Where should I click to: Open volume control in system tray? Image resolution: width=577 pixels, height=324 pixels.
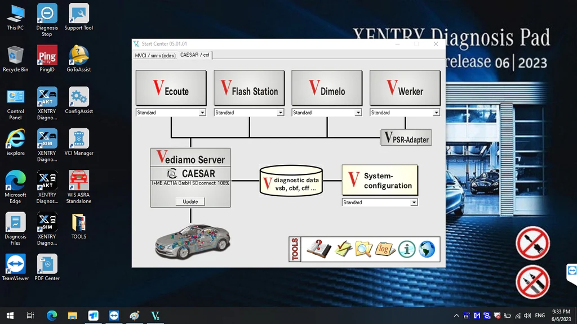point(527,316)
